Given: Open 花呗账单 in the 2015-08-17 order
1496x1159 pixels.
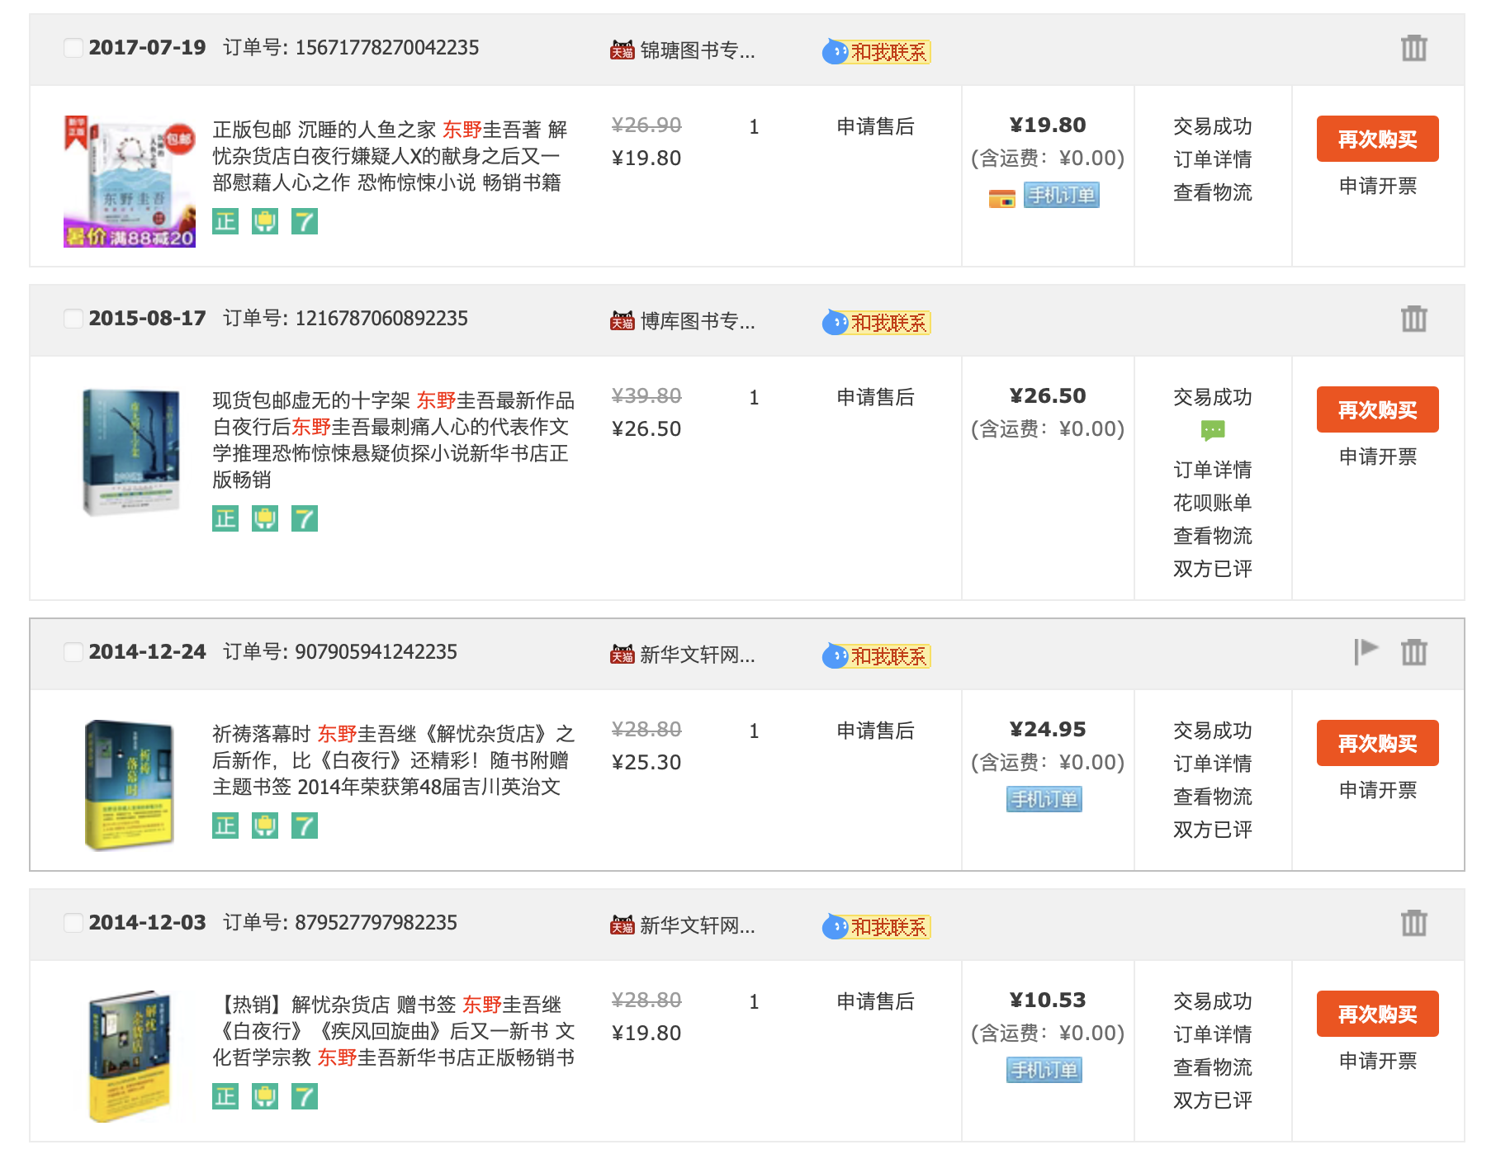Looking at the screenshot, I should click(1213, 503).
